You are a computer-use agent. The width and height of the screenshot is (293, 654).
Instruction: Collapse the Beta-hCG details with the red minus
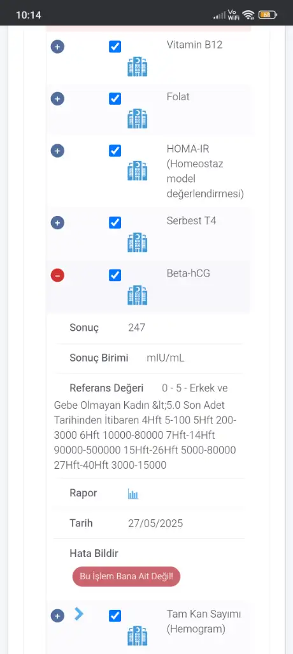click(x=57, y=275)
